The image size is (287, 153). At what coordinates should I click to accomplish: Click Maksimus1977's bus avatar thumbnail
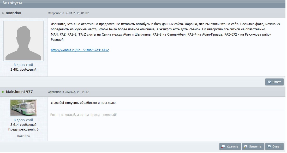[x=23, y=108]
